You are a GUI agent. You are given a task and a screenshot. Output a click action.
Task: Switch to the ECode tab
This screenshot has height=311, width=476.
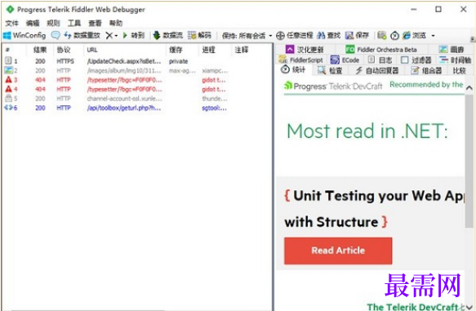[345, 60]
